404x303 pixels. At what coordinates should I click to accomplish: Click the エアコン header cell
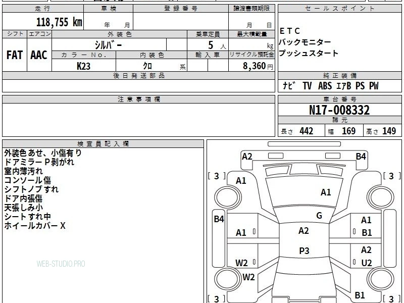39,34
